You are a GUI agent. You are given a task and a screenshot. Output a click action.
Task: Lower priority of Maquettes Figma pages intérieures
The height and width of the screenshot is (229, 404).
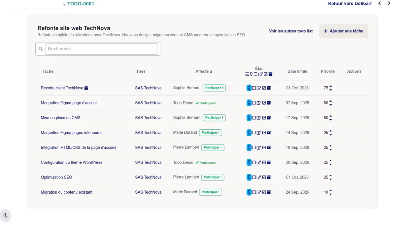point(331,135)
